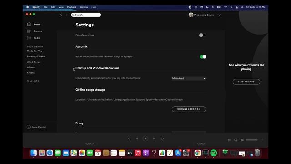This screenshot has width=291, height=164.
Task: Open the Edit menu
Action: pyautogui.click(x=53, y=7)
